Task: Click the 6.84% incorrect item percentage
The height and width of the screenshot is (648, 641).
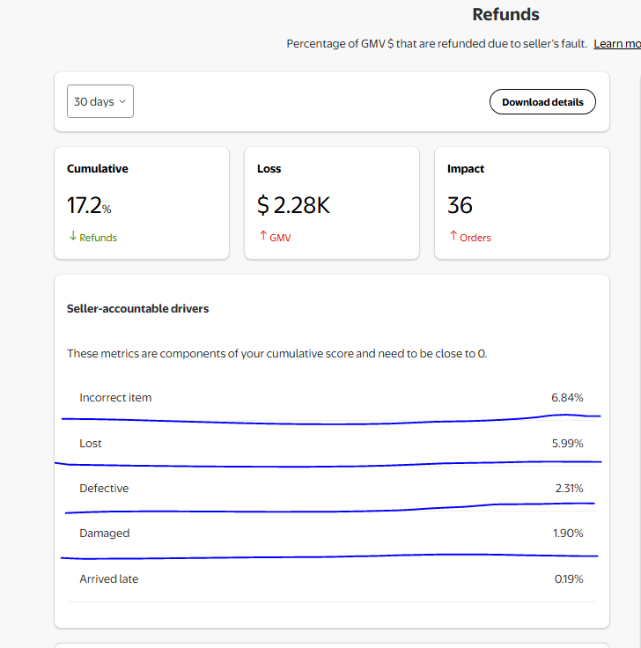Action: (567, 398)
